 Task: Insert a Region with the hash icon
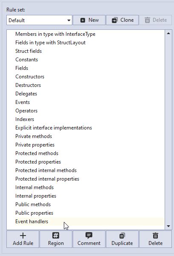point(56,236)
